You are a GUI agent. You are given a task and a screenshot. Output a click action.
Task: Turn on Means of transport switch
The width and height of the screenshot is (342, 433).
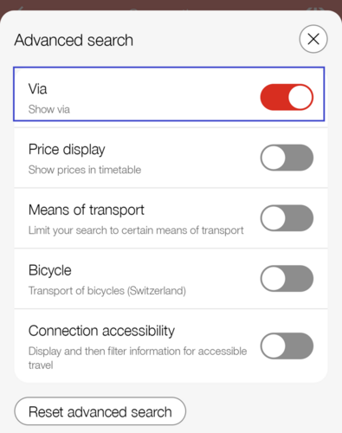287,218
